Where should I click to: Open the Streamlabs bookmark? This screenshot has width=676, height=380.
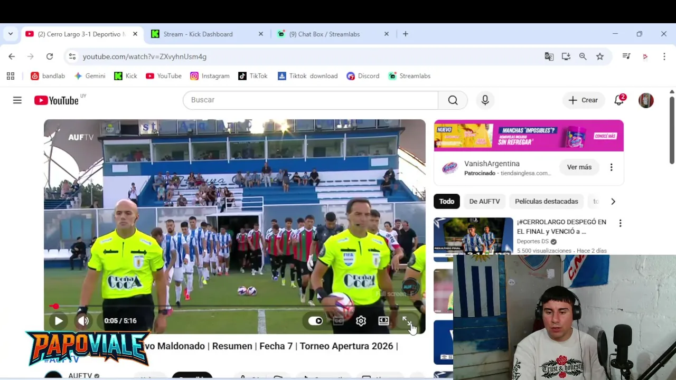[x=409, y=76]
